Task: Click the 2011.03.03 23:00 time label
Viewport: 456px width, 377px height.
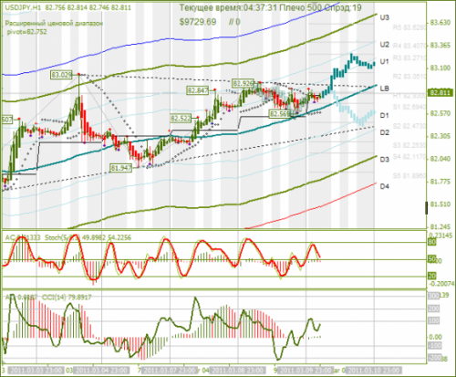Action: click(36, 371)
